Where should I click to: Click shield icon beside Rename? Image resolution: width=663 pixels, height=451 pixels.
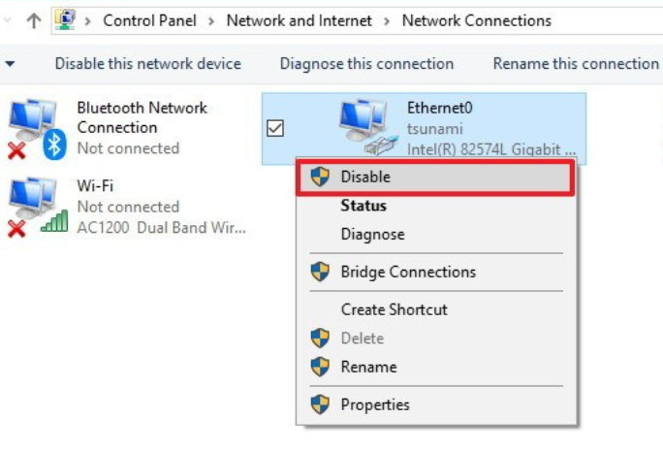320,367
